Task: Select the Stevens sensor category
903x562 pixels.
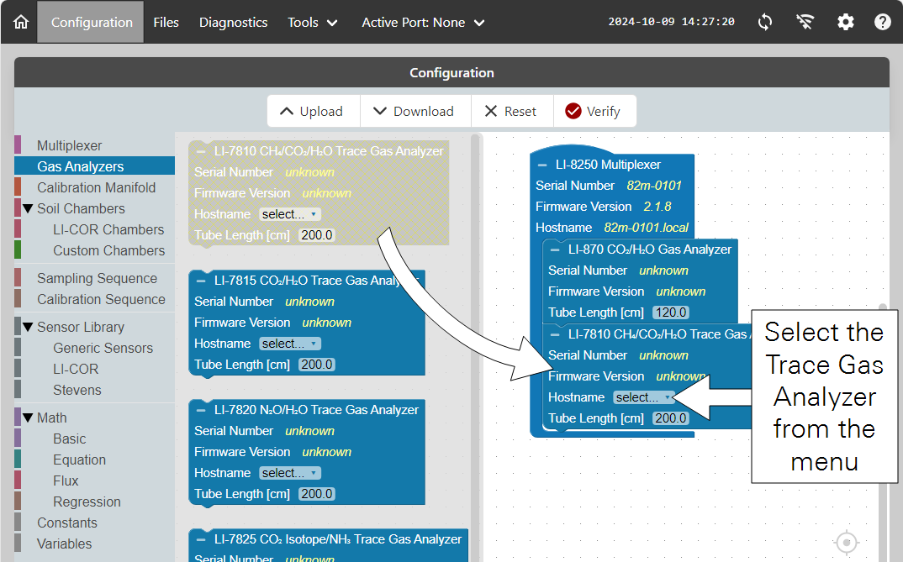Action: coord(77,390)
